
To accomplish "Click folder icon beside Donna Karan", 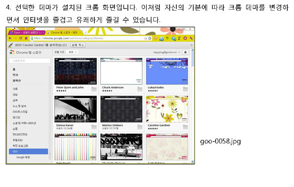I will 94,127.
